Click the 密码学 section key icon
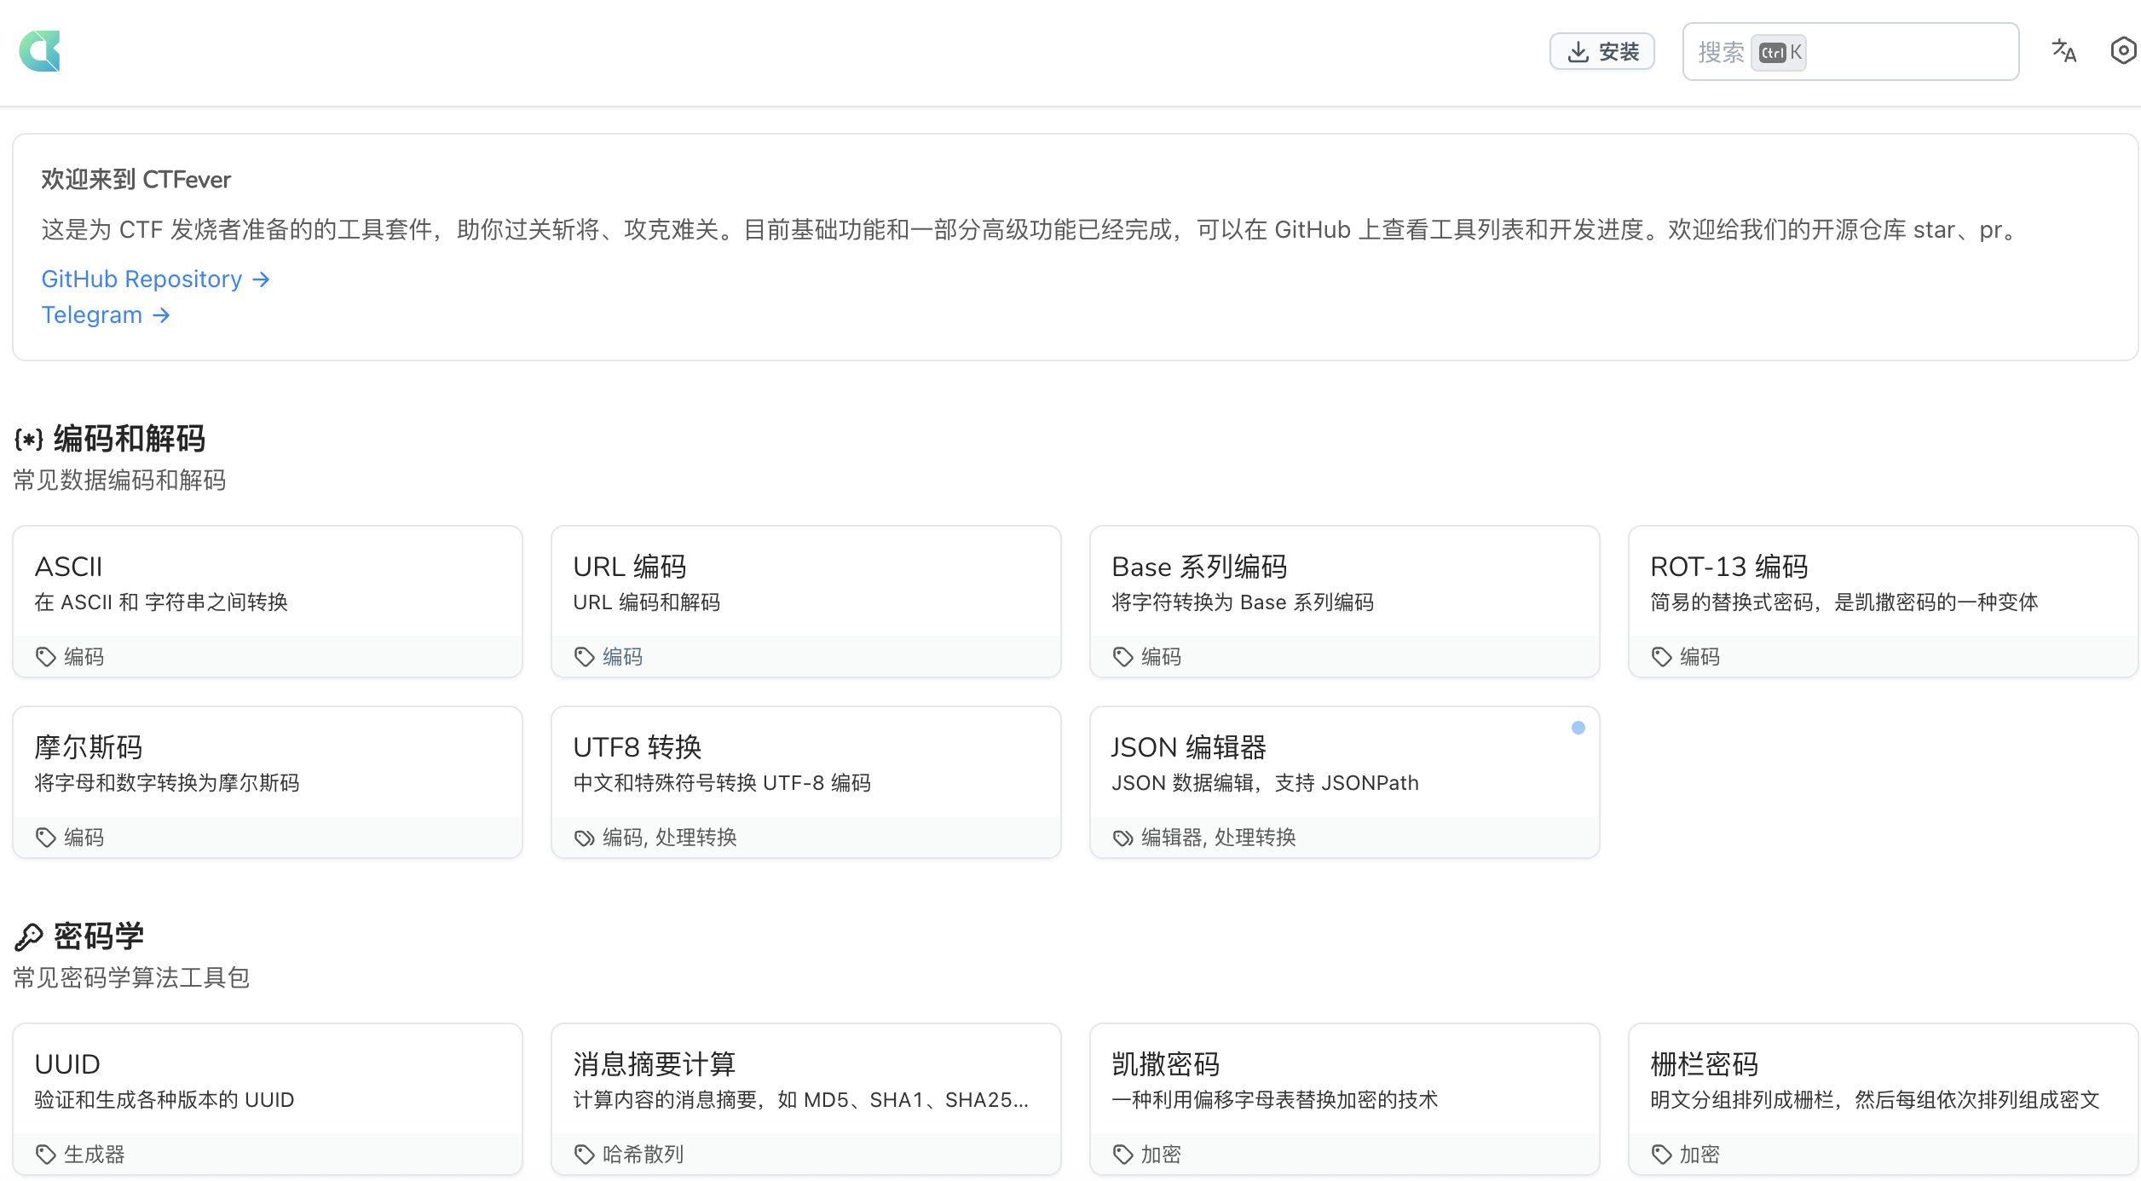This screenshot has height=1181, width=2141. pyautogui.click(x=29, y=937)
